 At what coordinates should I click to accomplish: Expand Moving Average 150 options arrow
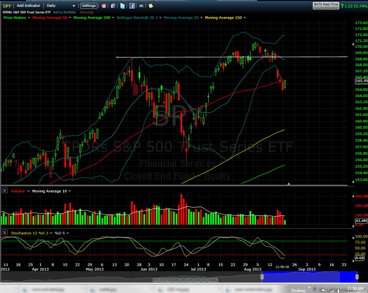click(245, 18)
